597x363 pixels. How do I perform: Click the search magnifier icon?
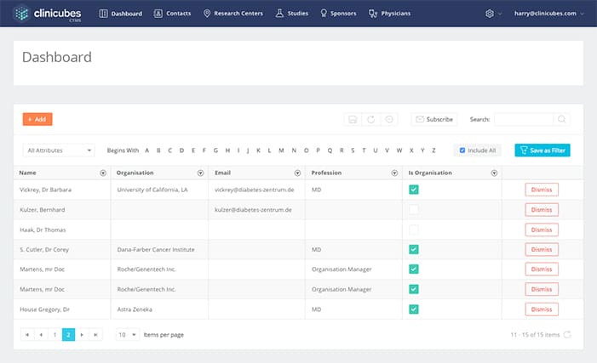(x=563, y=120)
